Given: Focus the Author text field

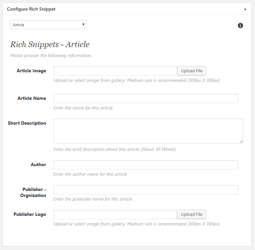Looking at the screenshot, I should point(145,165).
